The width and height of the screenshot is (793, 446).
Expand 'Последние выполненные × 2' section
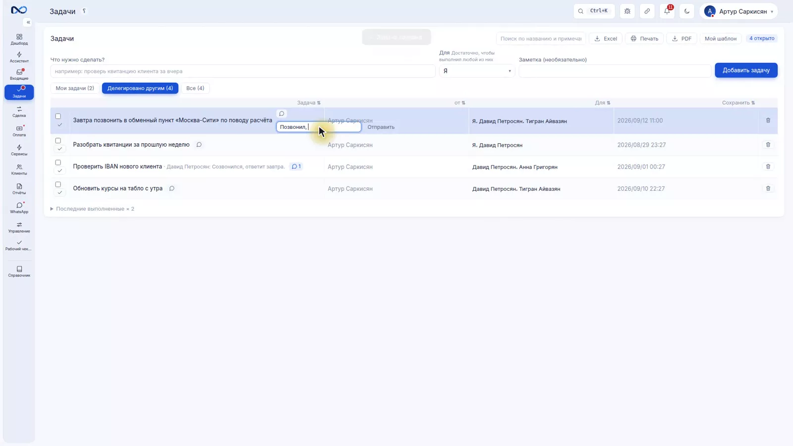[x=92, y=209]
